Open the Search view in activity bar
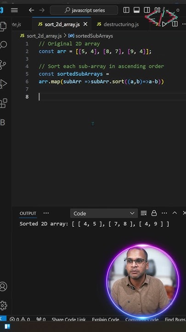This screenshot has width=186, height=332. point(3,45)
